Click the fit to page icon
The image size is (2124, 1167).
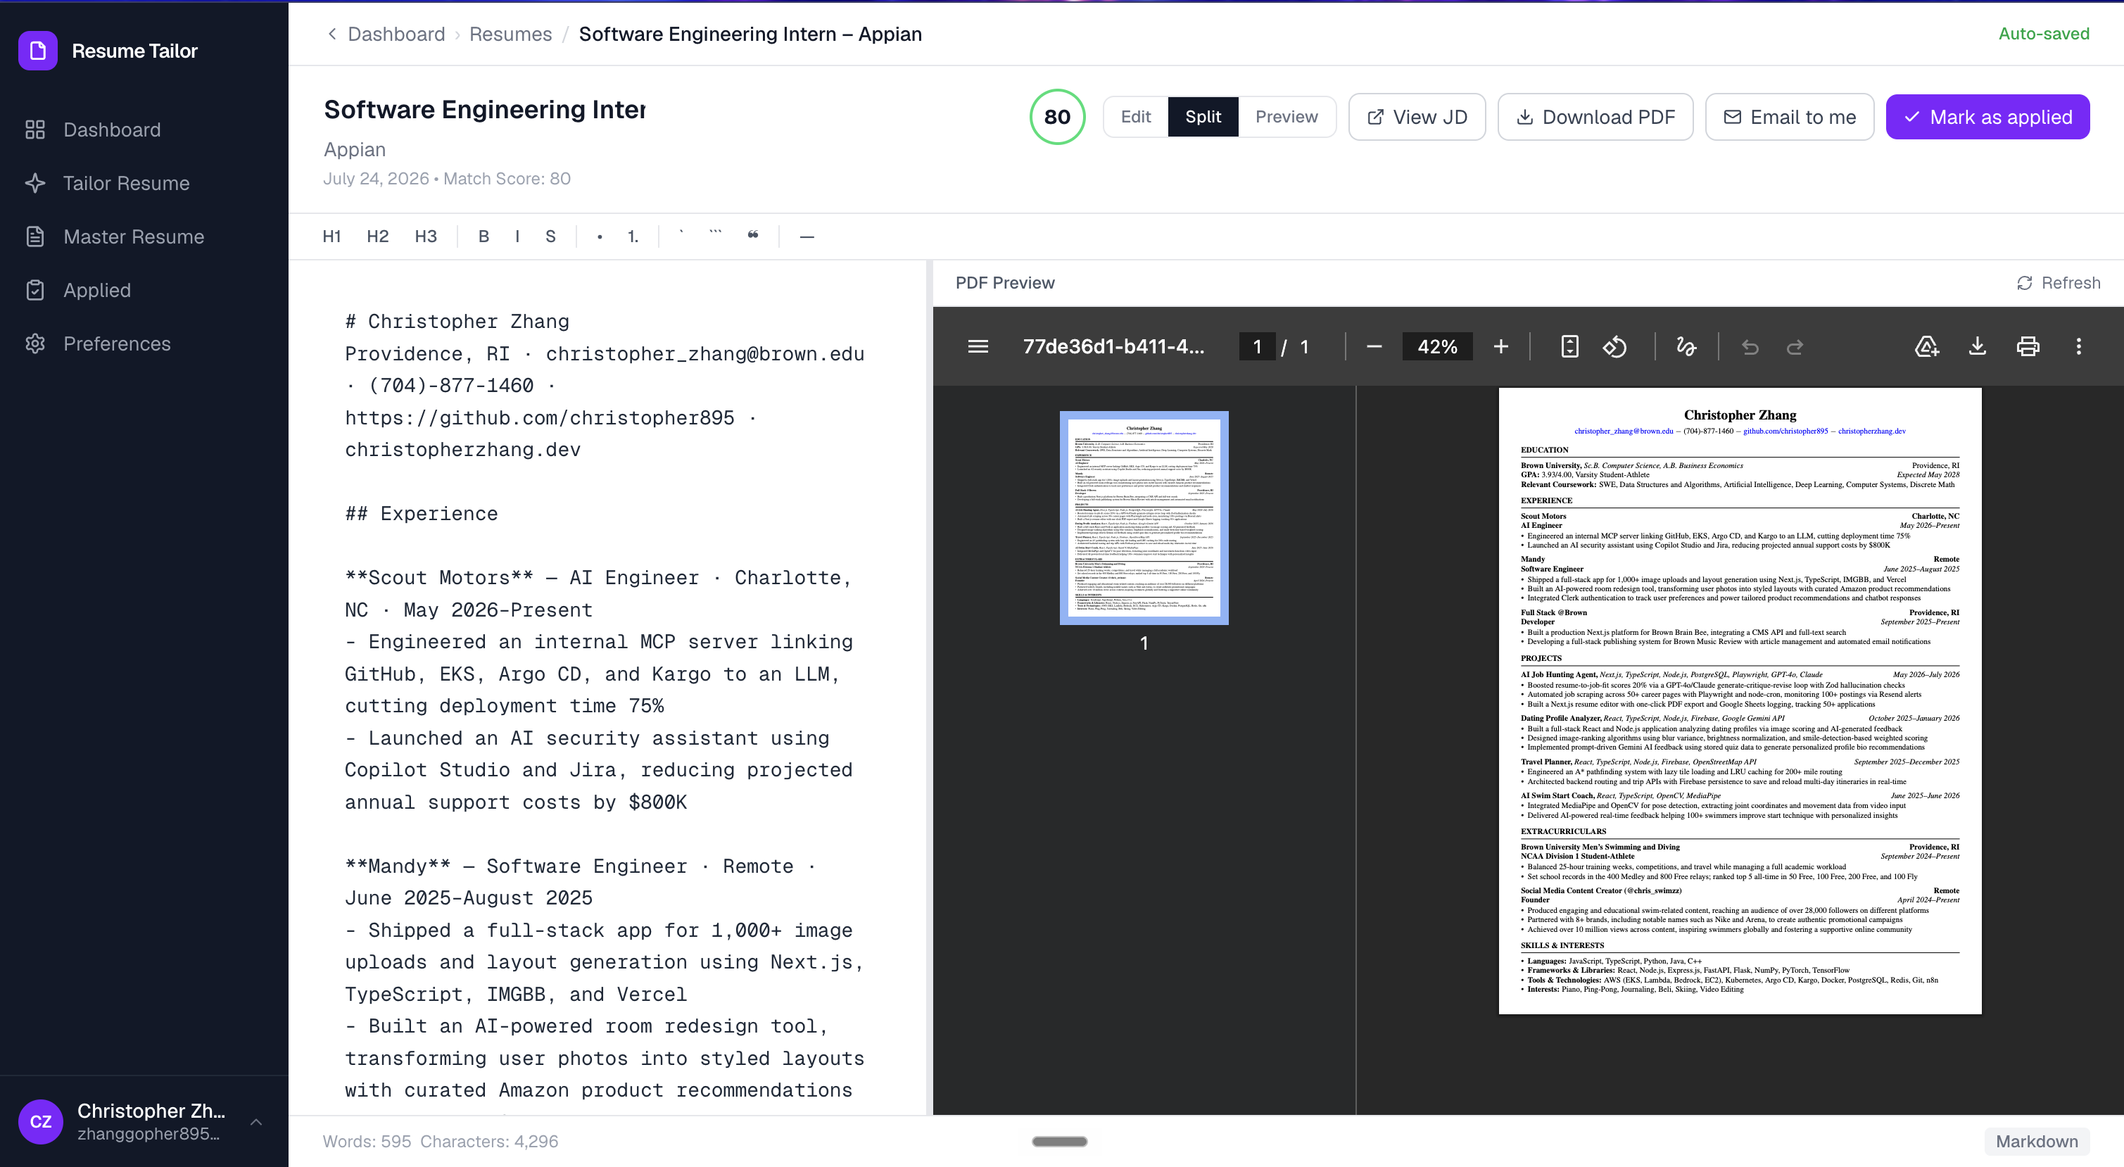(1570, 346)
